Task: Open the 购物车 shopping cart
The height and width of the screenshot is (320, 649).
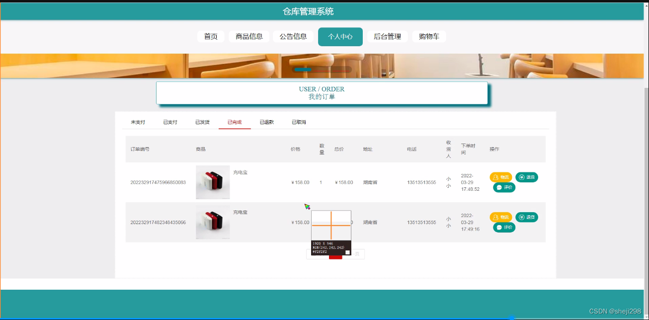Action: [429, 36]
